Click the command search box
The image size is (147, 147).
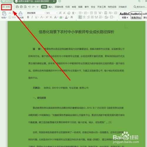(140, 7)
